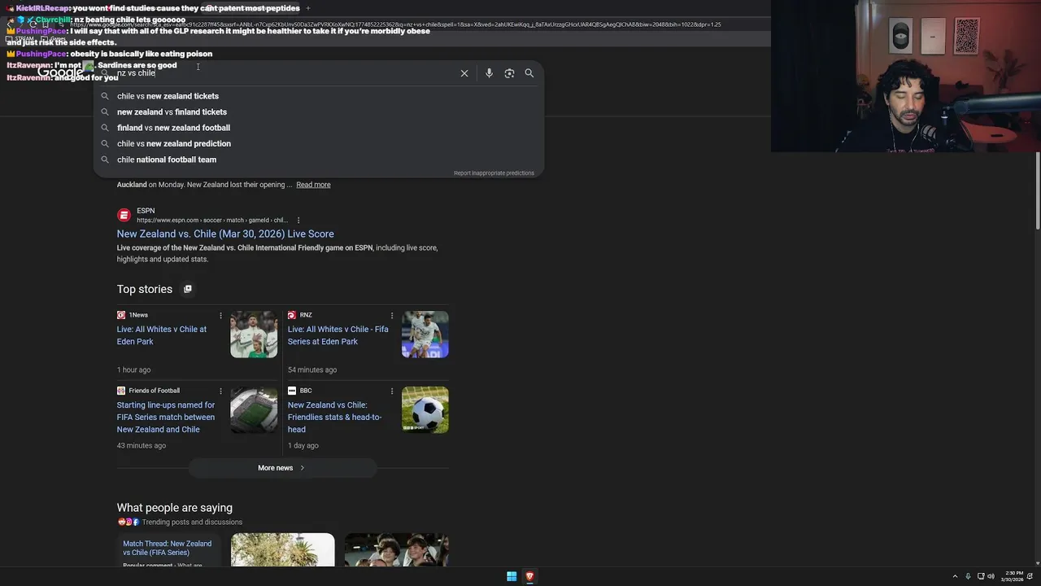Viewport: 1041px width, 586px height.
Task: Click Report inappropriate predictions
Action: point(494,173)
